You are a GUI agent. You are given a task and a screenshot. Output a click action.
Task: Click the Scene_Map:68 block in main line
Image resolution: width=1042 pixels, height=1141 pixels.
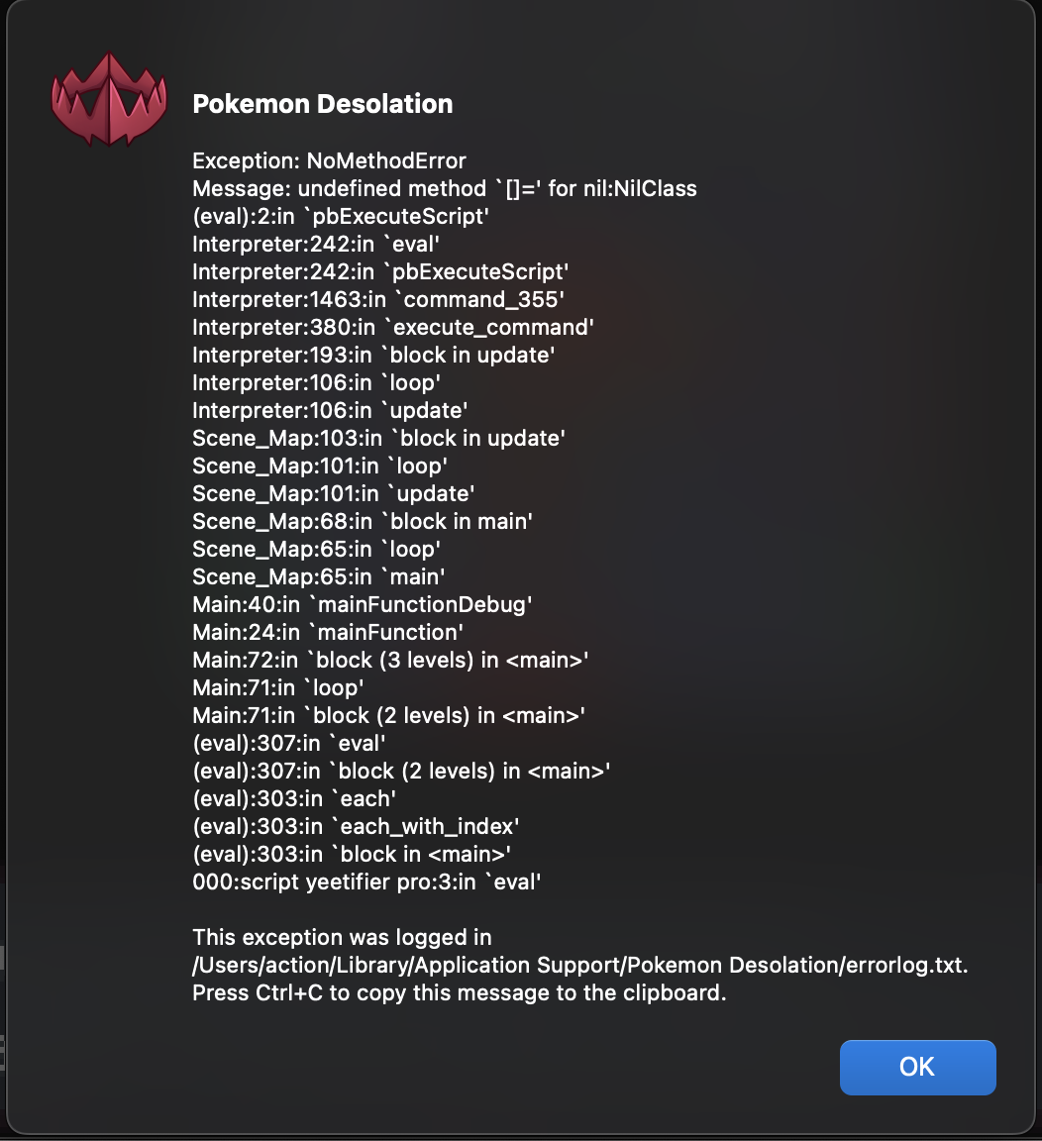tap(363, 521)
